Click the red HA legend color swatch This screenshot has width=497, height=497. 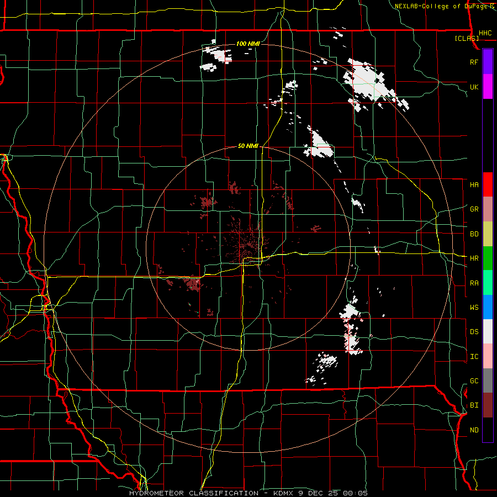tap(488, 184)
